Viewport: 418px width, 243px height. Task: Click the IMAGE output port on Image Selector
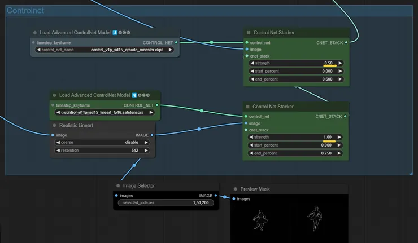click(x=216, y=195)
